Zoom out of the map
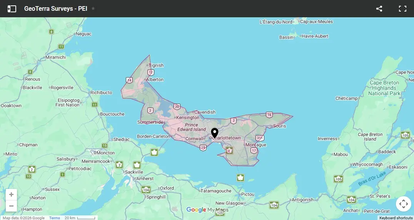The image size is (414, 220). click(11, 206)
